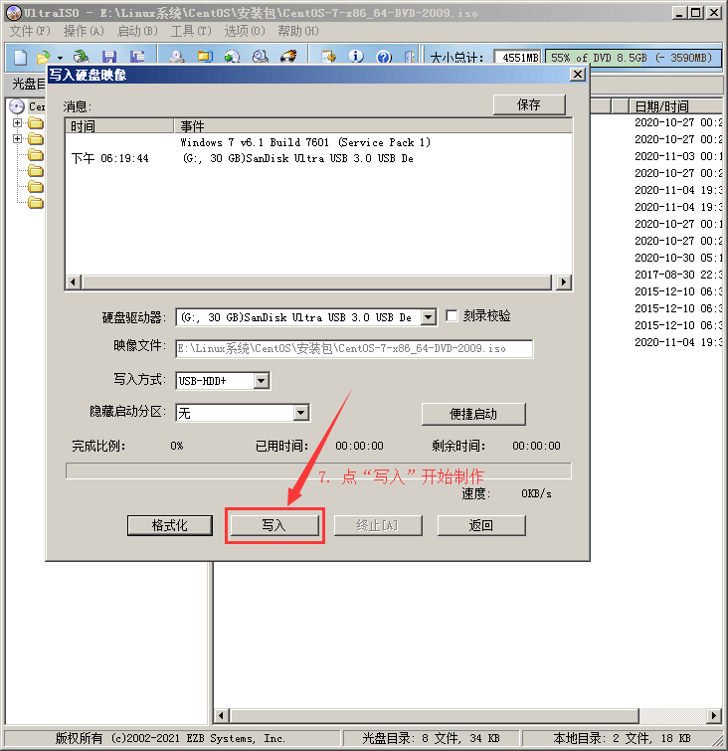Click the New file toolbar icon
Viewport: 728px width, 751px height.
tap(19, 58)
